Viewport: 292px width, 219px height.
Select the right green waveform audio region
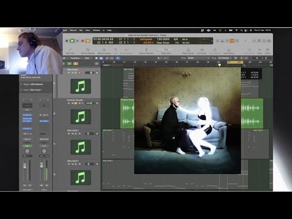[x=252, y=114]
